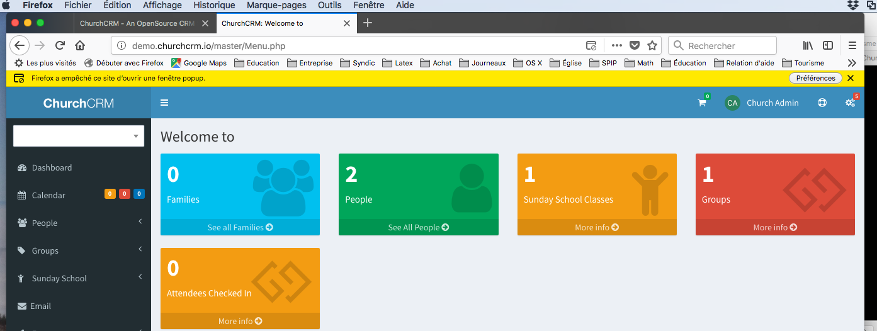Click See all Families link
The height and width of the screenshot is (331, 877).
click(240, 227)
